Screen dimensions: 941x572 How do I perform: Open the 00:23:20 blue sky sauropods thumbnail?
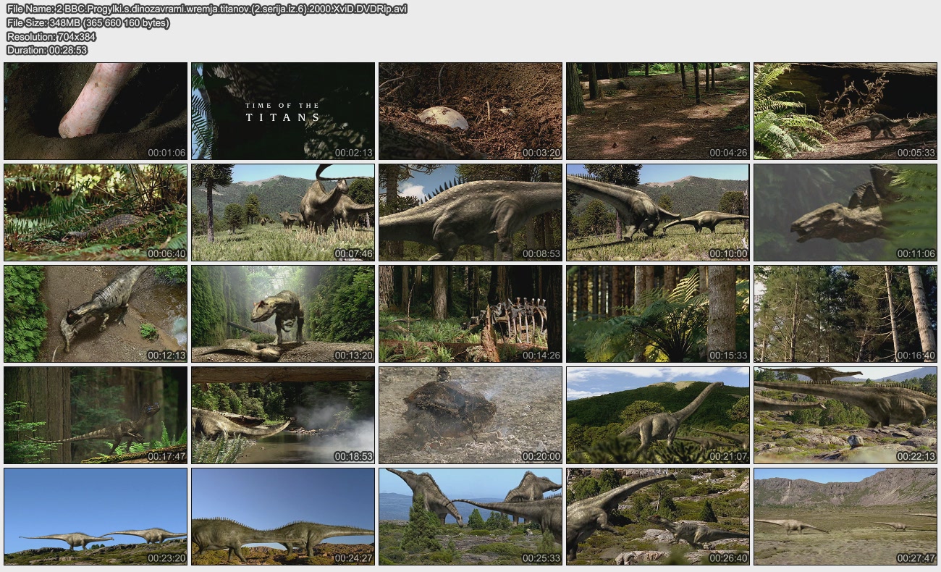96,516
